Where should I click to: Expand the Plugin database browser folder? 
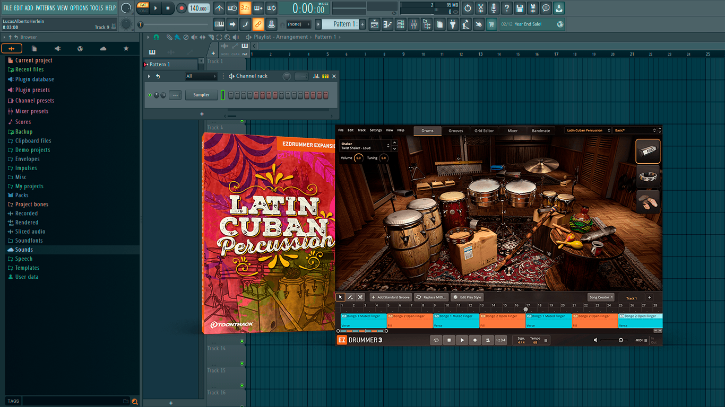34,79
